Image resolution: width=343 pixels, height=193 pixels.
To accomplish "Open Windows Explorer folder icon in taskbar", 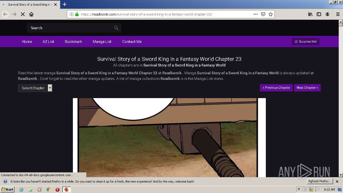I will click(30, 190).
